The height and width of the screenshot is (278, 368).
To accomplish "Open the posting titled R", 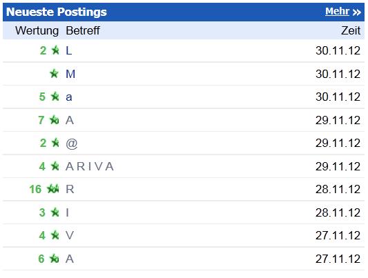I will pyautogui.click(x=70, y=189).
